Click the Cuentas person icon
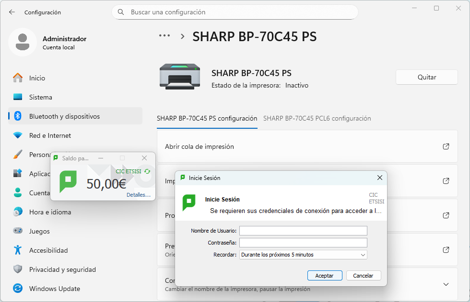Image resolution: width=470 pixels, height=302 pixels. [18, 192]
